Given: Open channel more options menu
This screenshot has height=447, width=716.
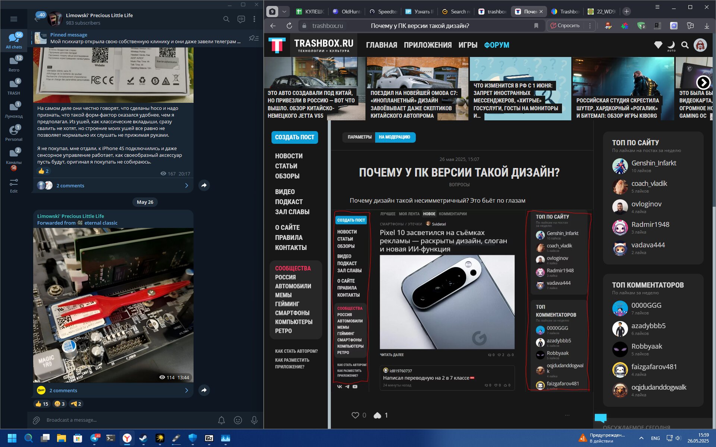Looking at the screenshot, I should point(254,19).
